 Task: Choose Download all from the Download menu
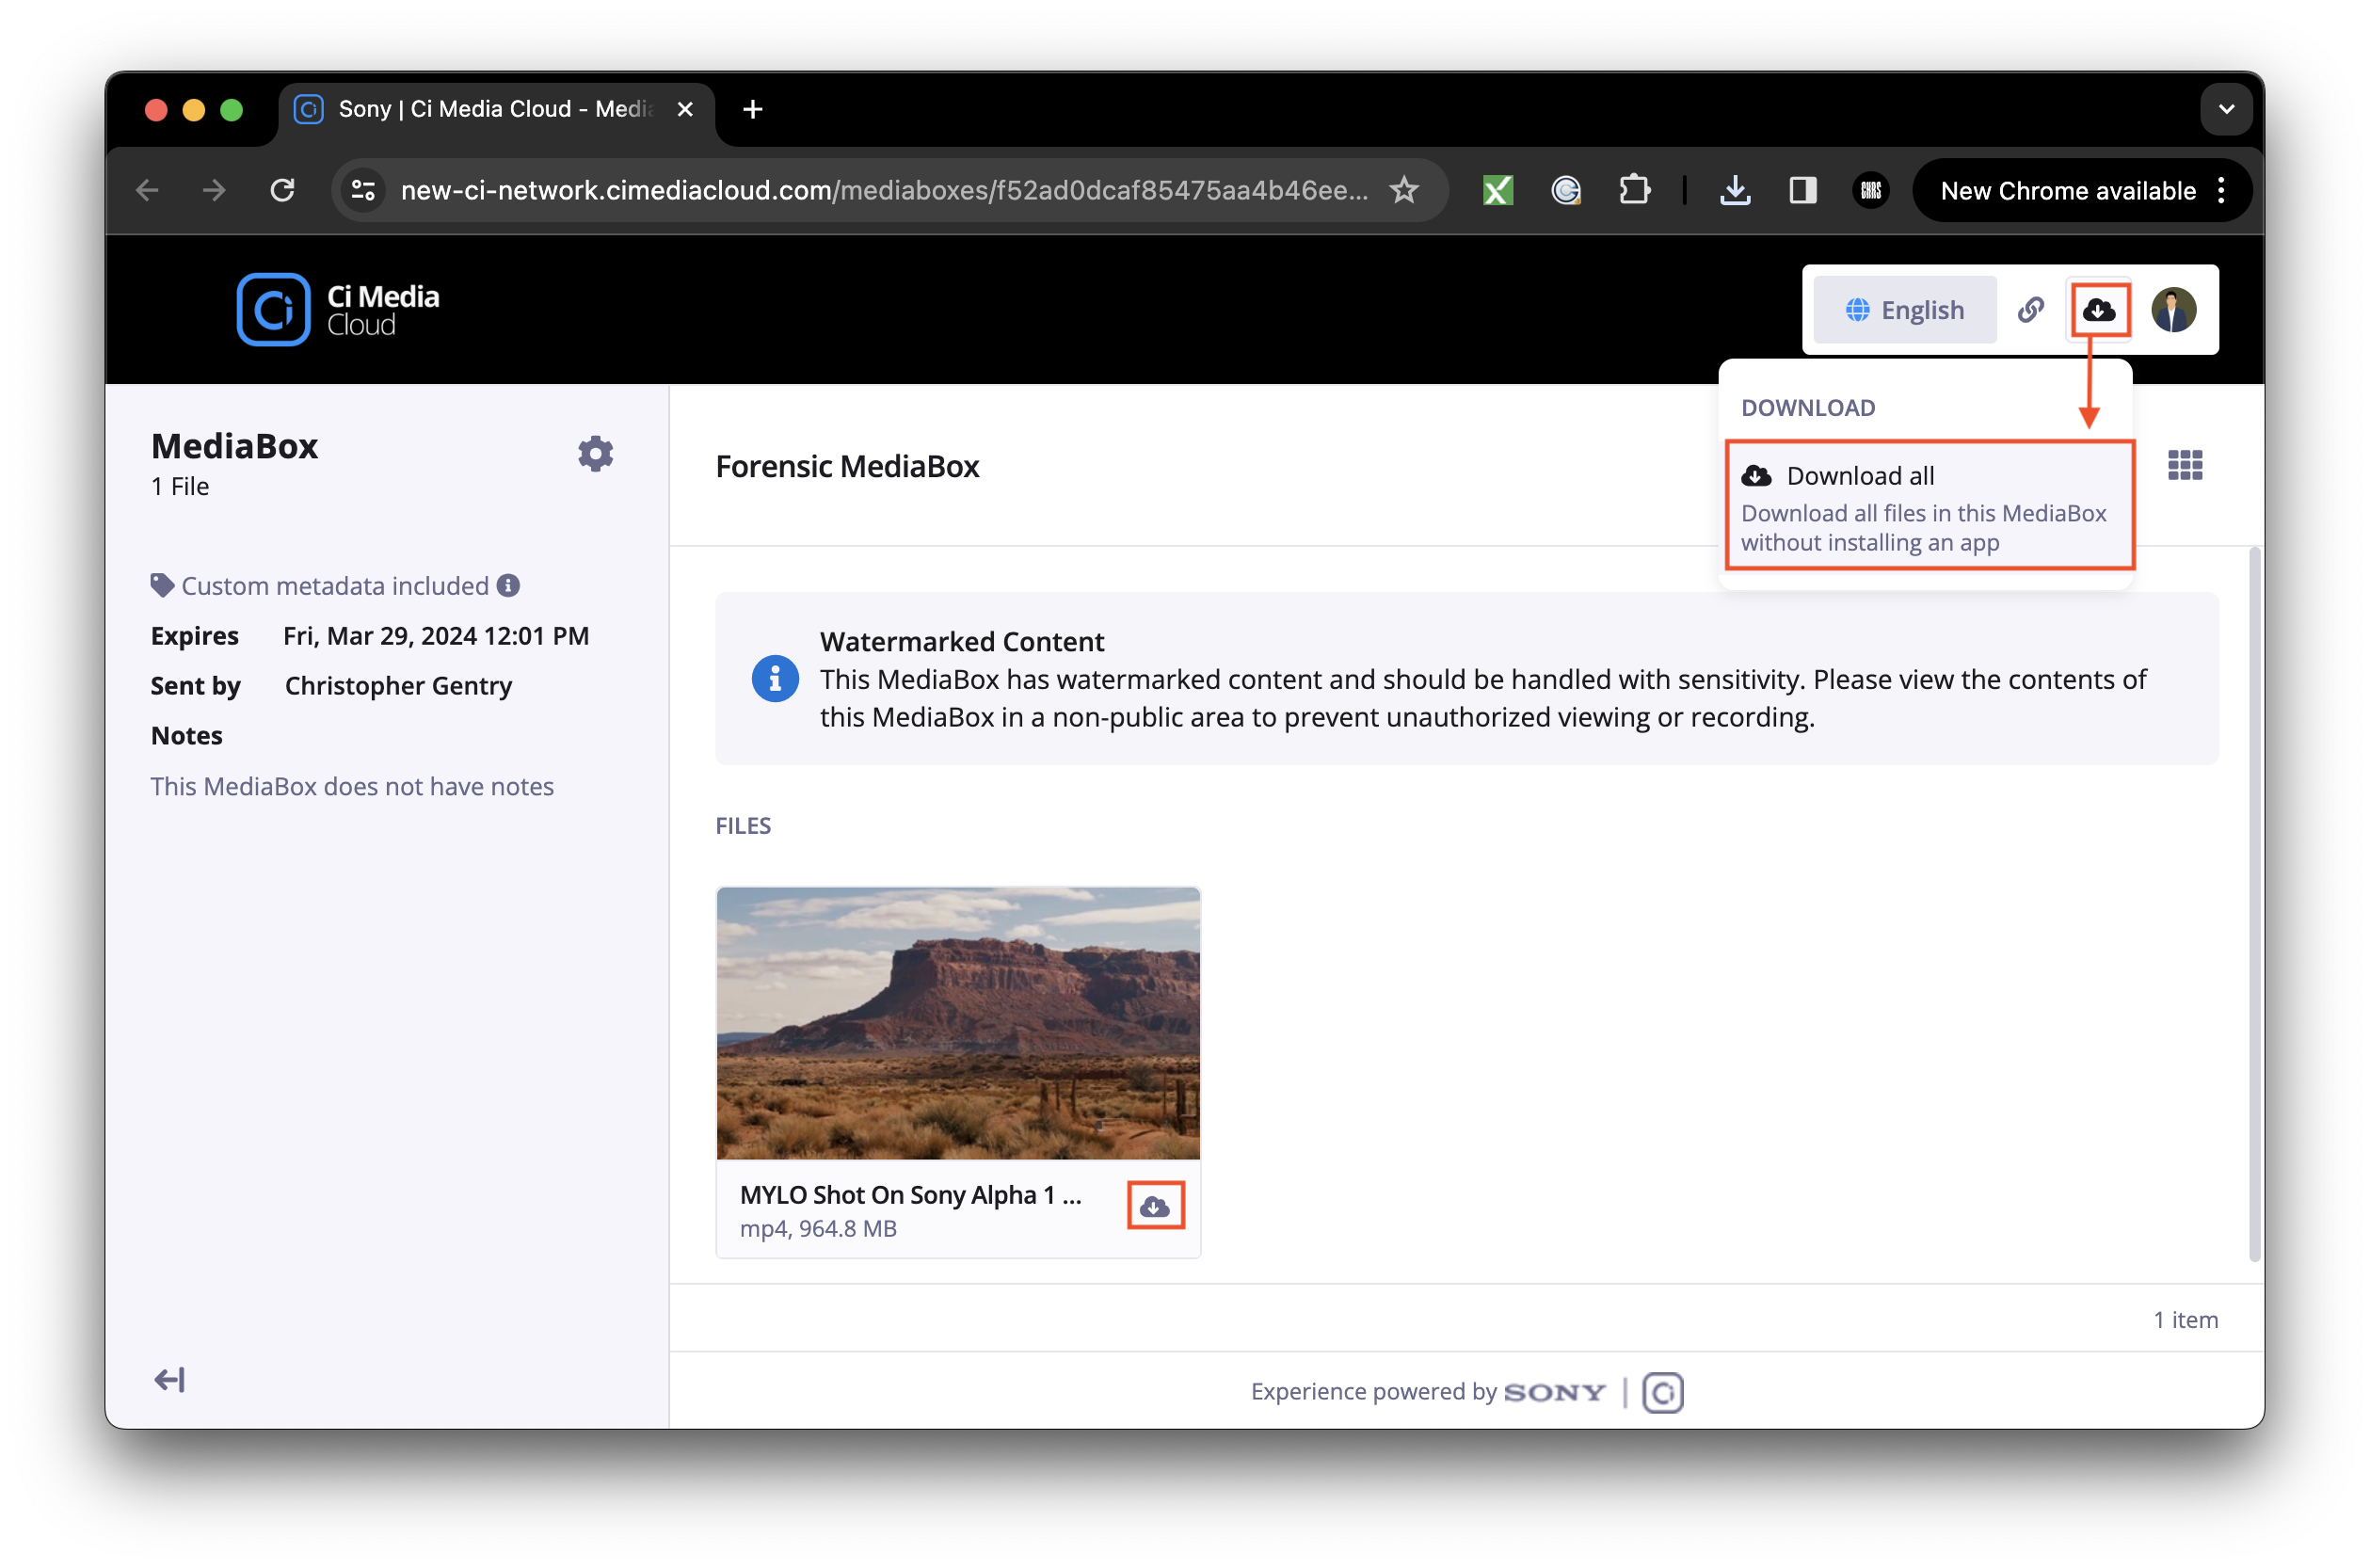(1861, 476)
